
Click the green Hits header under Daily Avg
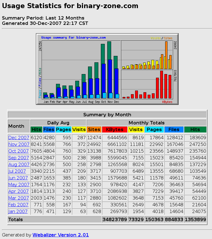(36, 129)
